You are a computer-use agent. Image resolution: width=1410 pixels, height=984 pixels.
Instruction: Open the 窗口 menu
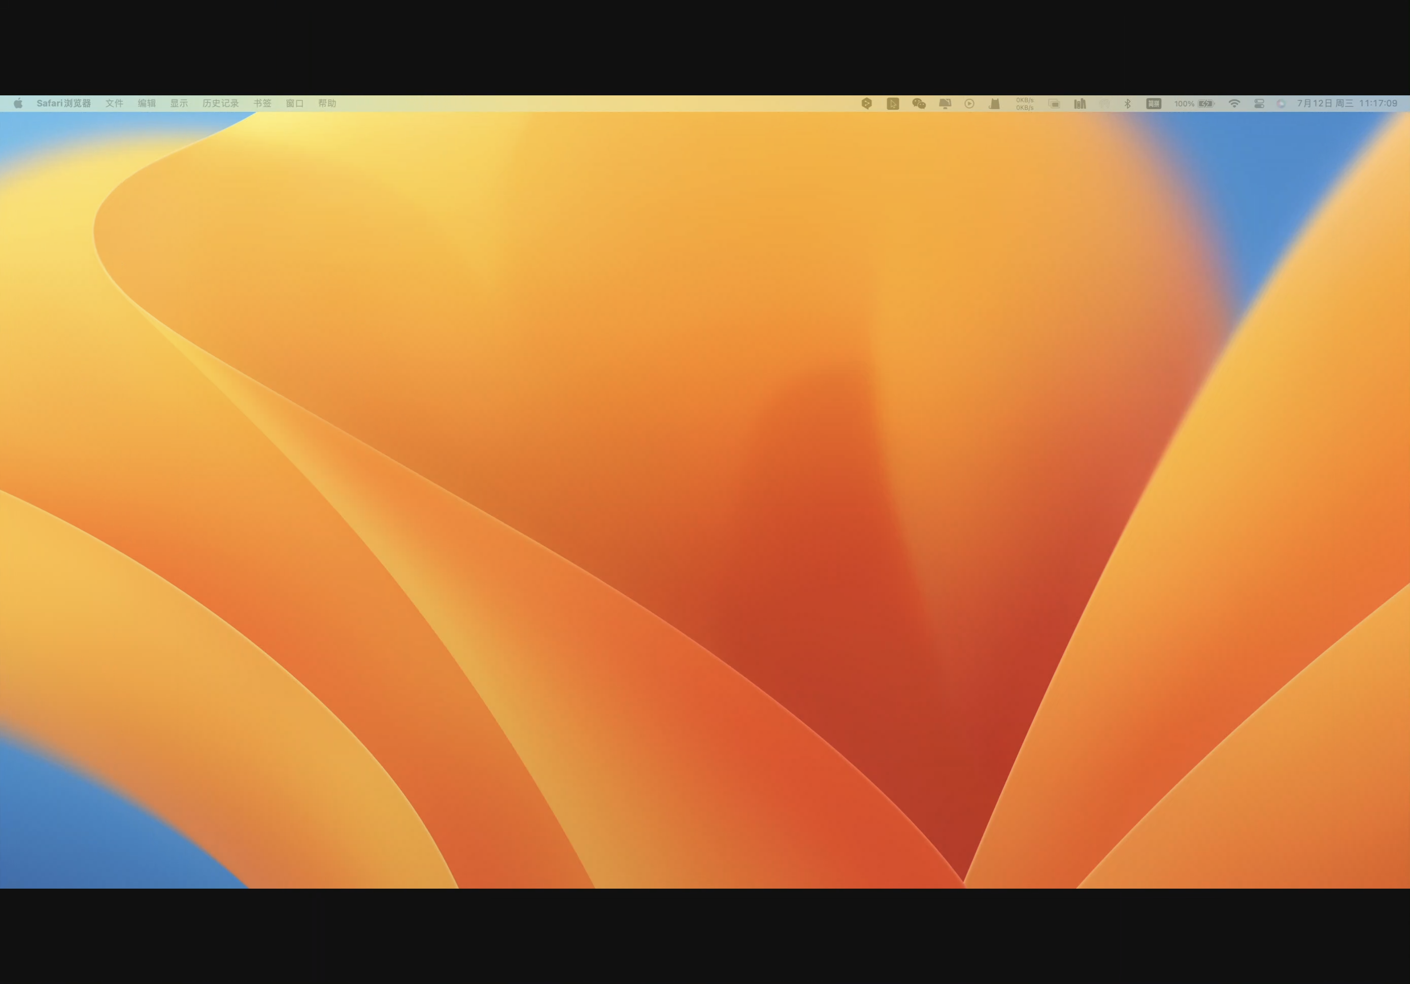click(x=295, y=103)
